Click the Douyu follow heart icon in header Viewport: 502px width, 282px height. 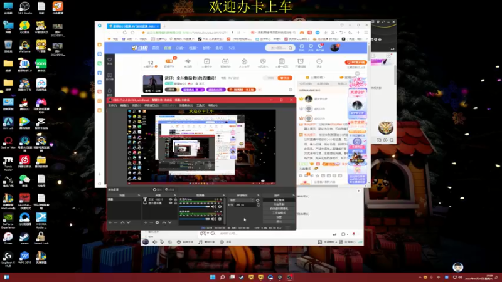point(311,46)
